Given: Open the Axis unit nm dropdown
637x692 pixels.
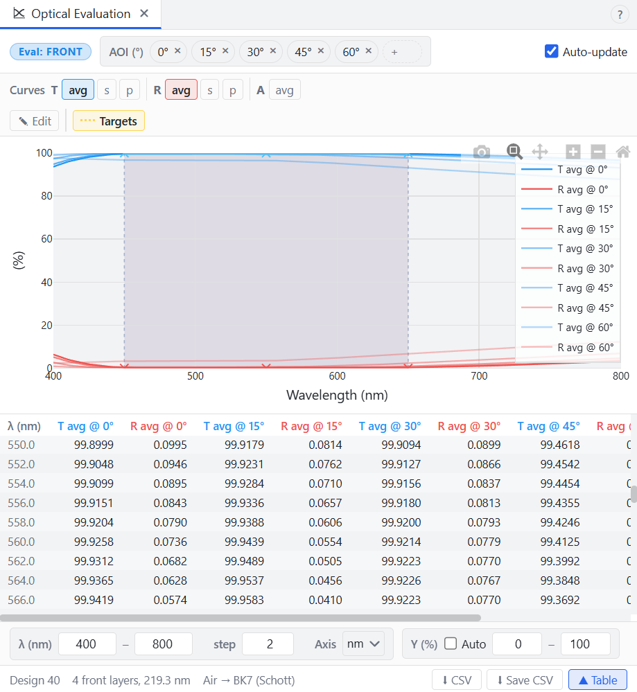Looking at the screenshot, I should click(364, 644).
